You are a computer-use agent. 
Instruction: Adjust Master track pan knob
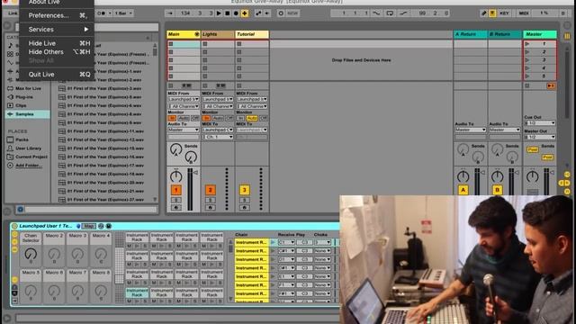(532, 176)
